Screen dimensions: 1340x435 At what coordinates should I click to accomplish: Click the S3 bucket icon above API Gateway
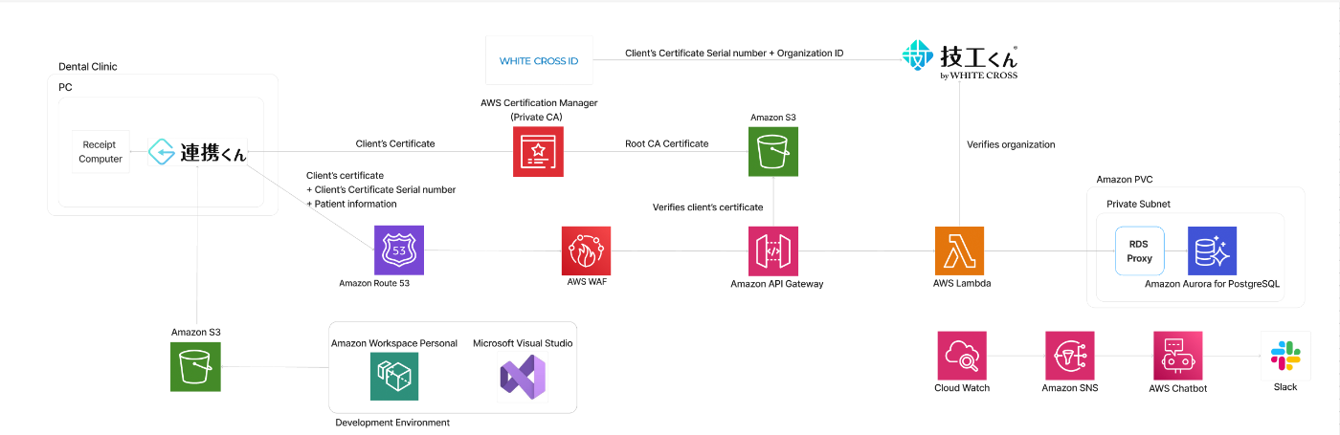point(773,152)
